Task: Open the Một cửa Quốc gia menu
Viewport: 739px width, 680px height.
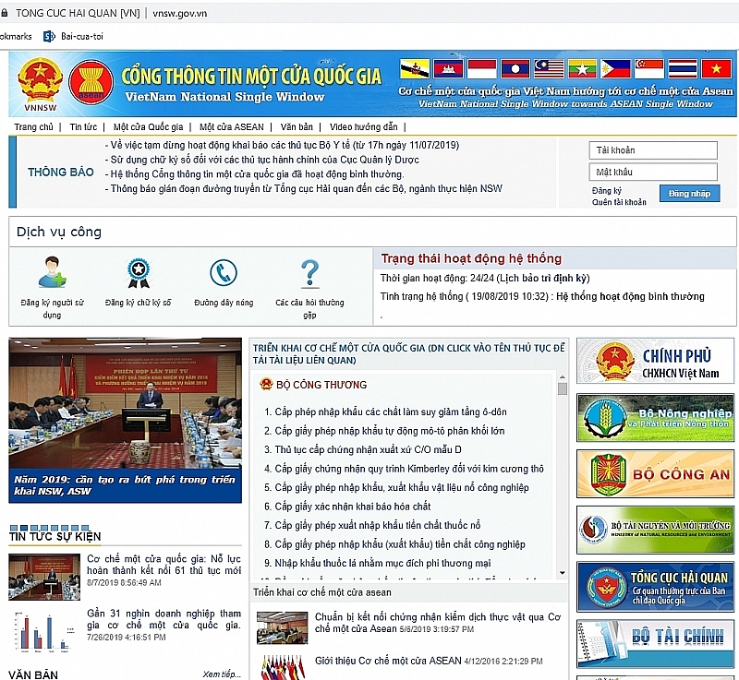Action: tap(148, 127)
